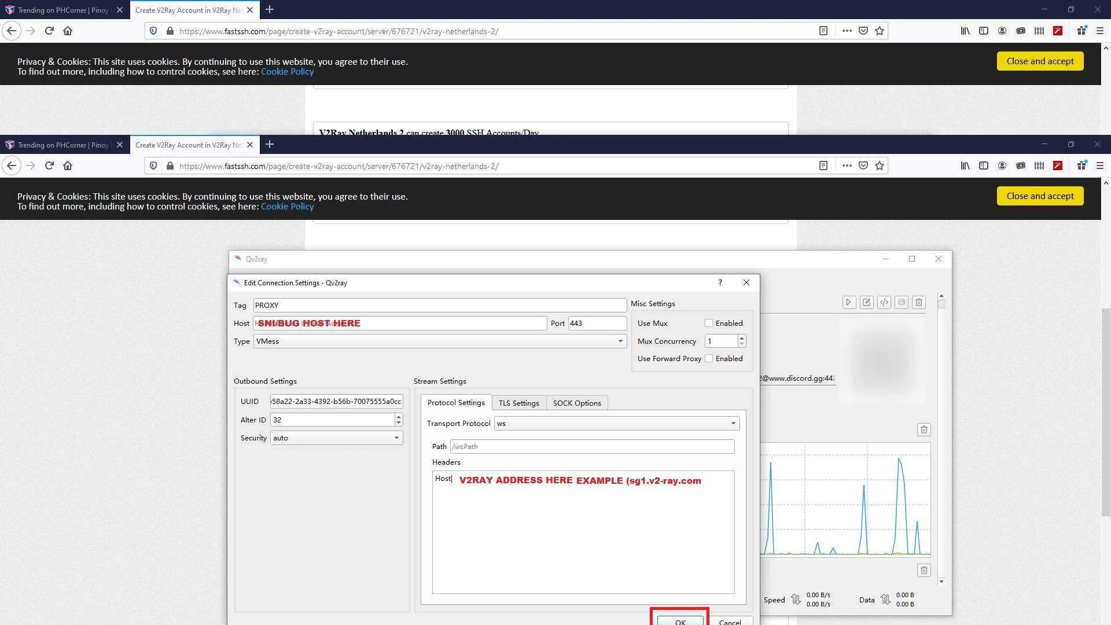Select Create V2Ray Account tab in front browser
Image resolution: width=1111 pixels, height=625 pixels.
pyautogui.click(x=188, y=145)
